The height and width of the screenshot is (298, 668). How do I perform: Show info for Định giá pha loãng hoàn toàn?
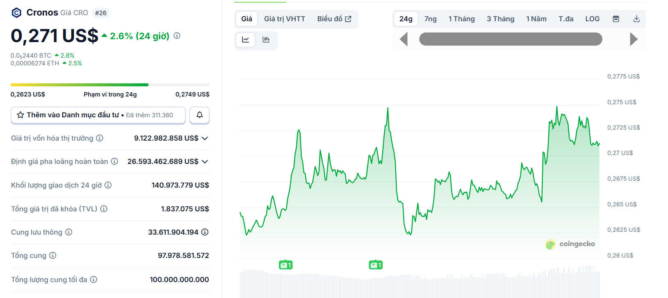(x=114, y=161)
